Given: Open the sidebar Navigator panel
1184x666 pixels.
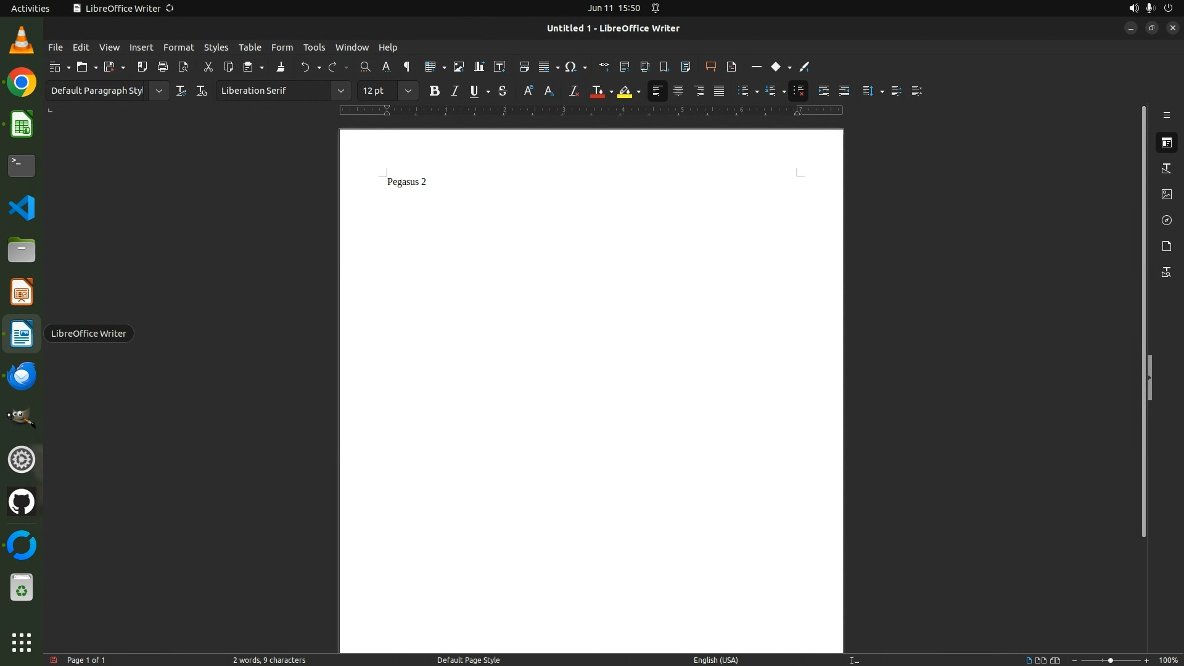Looking at the screenshot, I should click(1166, 220).
